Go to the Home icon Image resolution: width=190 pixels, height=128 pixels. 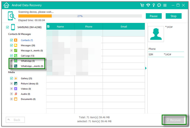coord(6,5)
